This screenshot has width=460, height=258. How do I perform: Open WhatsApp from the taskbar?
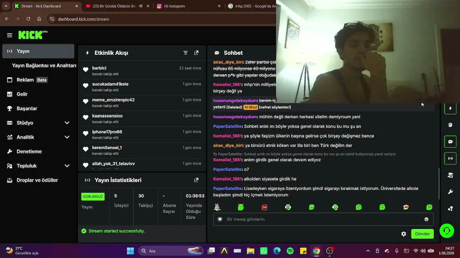pos(263,251)
